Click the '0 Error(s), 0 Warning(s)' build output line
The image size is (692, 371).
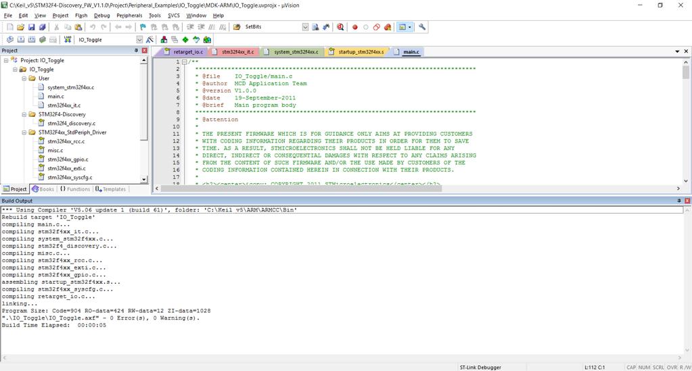click(x=101, y=318)
